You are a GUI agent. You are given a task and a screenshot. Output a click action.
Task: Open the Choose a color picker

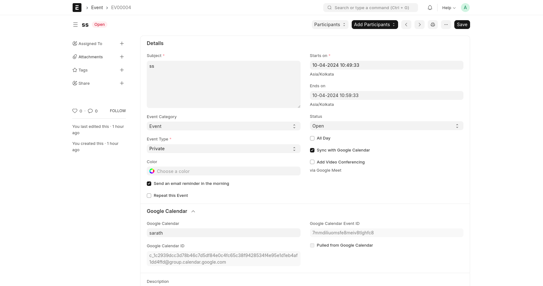pos(223,171)
